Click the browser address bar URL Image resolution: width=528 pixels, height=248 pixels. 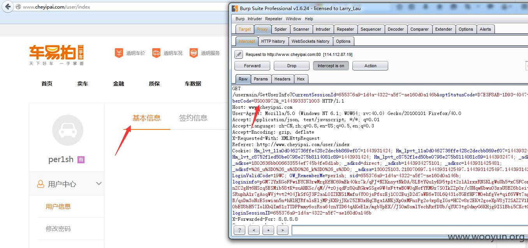point(56,7)
